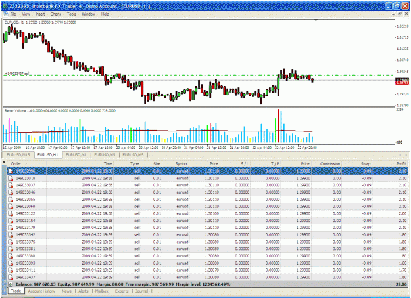The image size is (411, 298).
Task: Click the #149033437 sell label on the chart
Action: pyautogui.click(x=16, y=74)
